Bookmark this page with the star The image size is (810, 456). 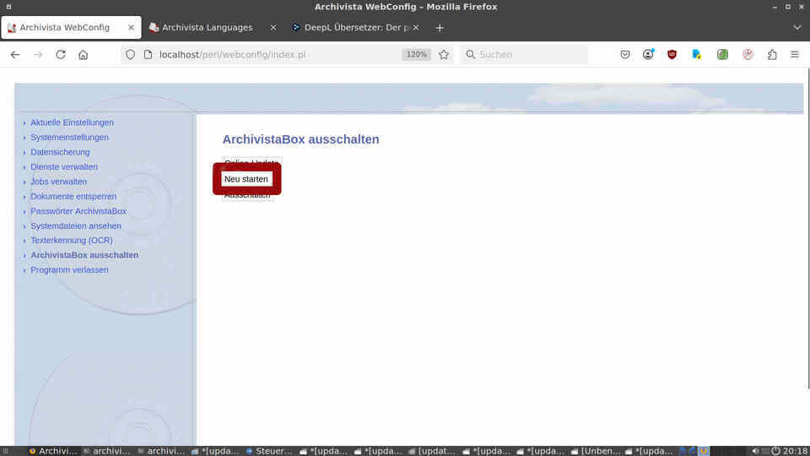pos(444,54)
